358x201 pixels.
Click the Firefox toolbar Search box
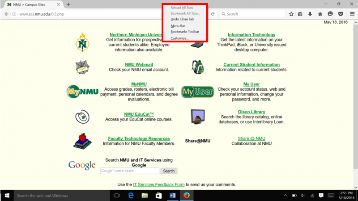click(252, 14)
